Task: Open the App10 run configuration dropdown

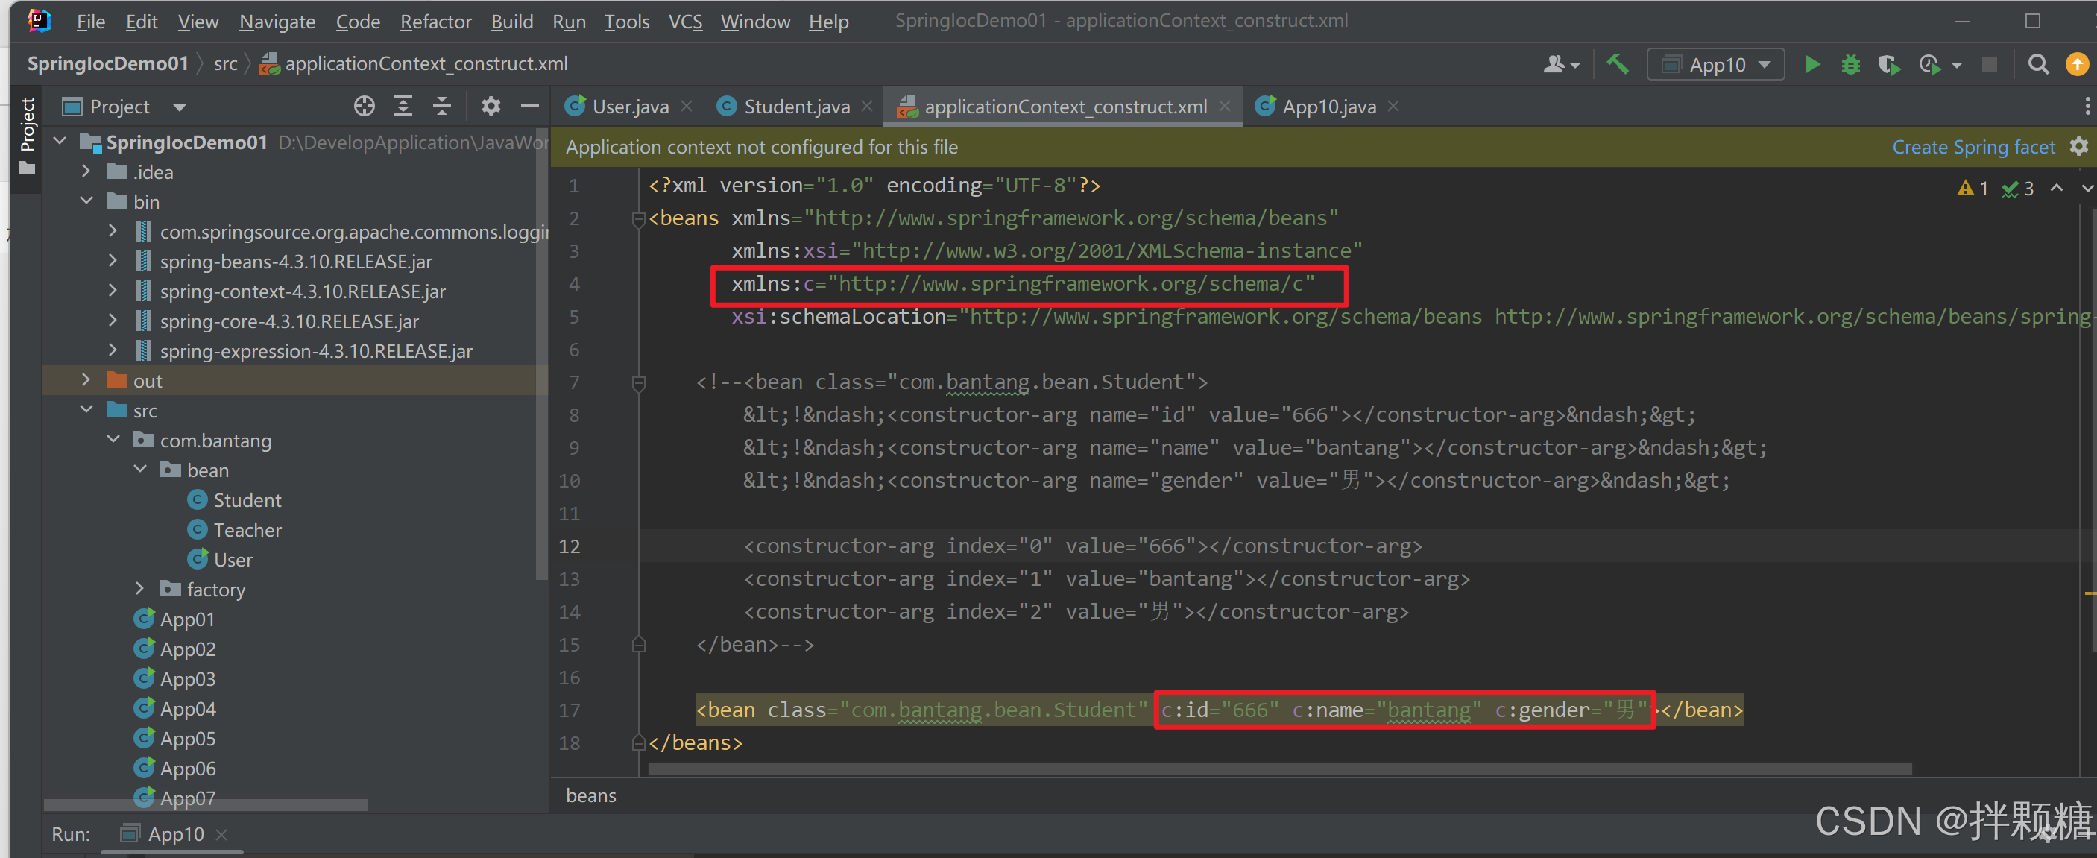Action: point(1715,64)
